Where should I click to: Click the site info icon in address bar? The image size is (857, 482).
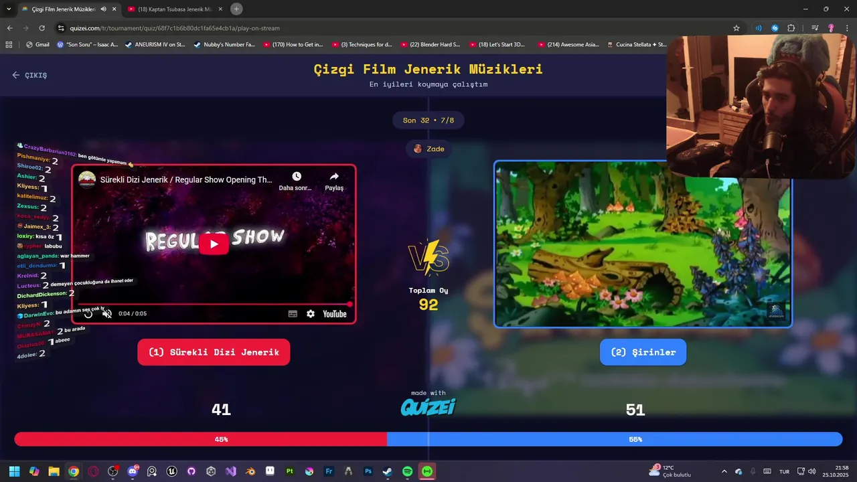click(61, 28)
